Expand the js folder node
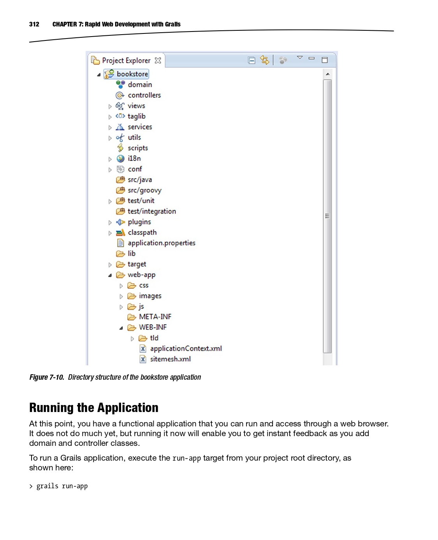 pos(121,307)
